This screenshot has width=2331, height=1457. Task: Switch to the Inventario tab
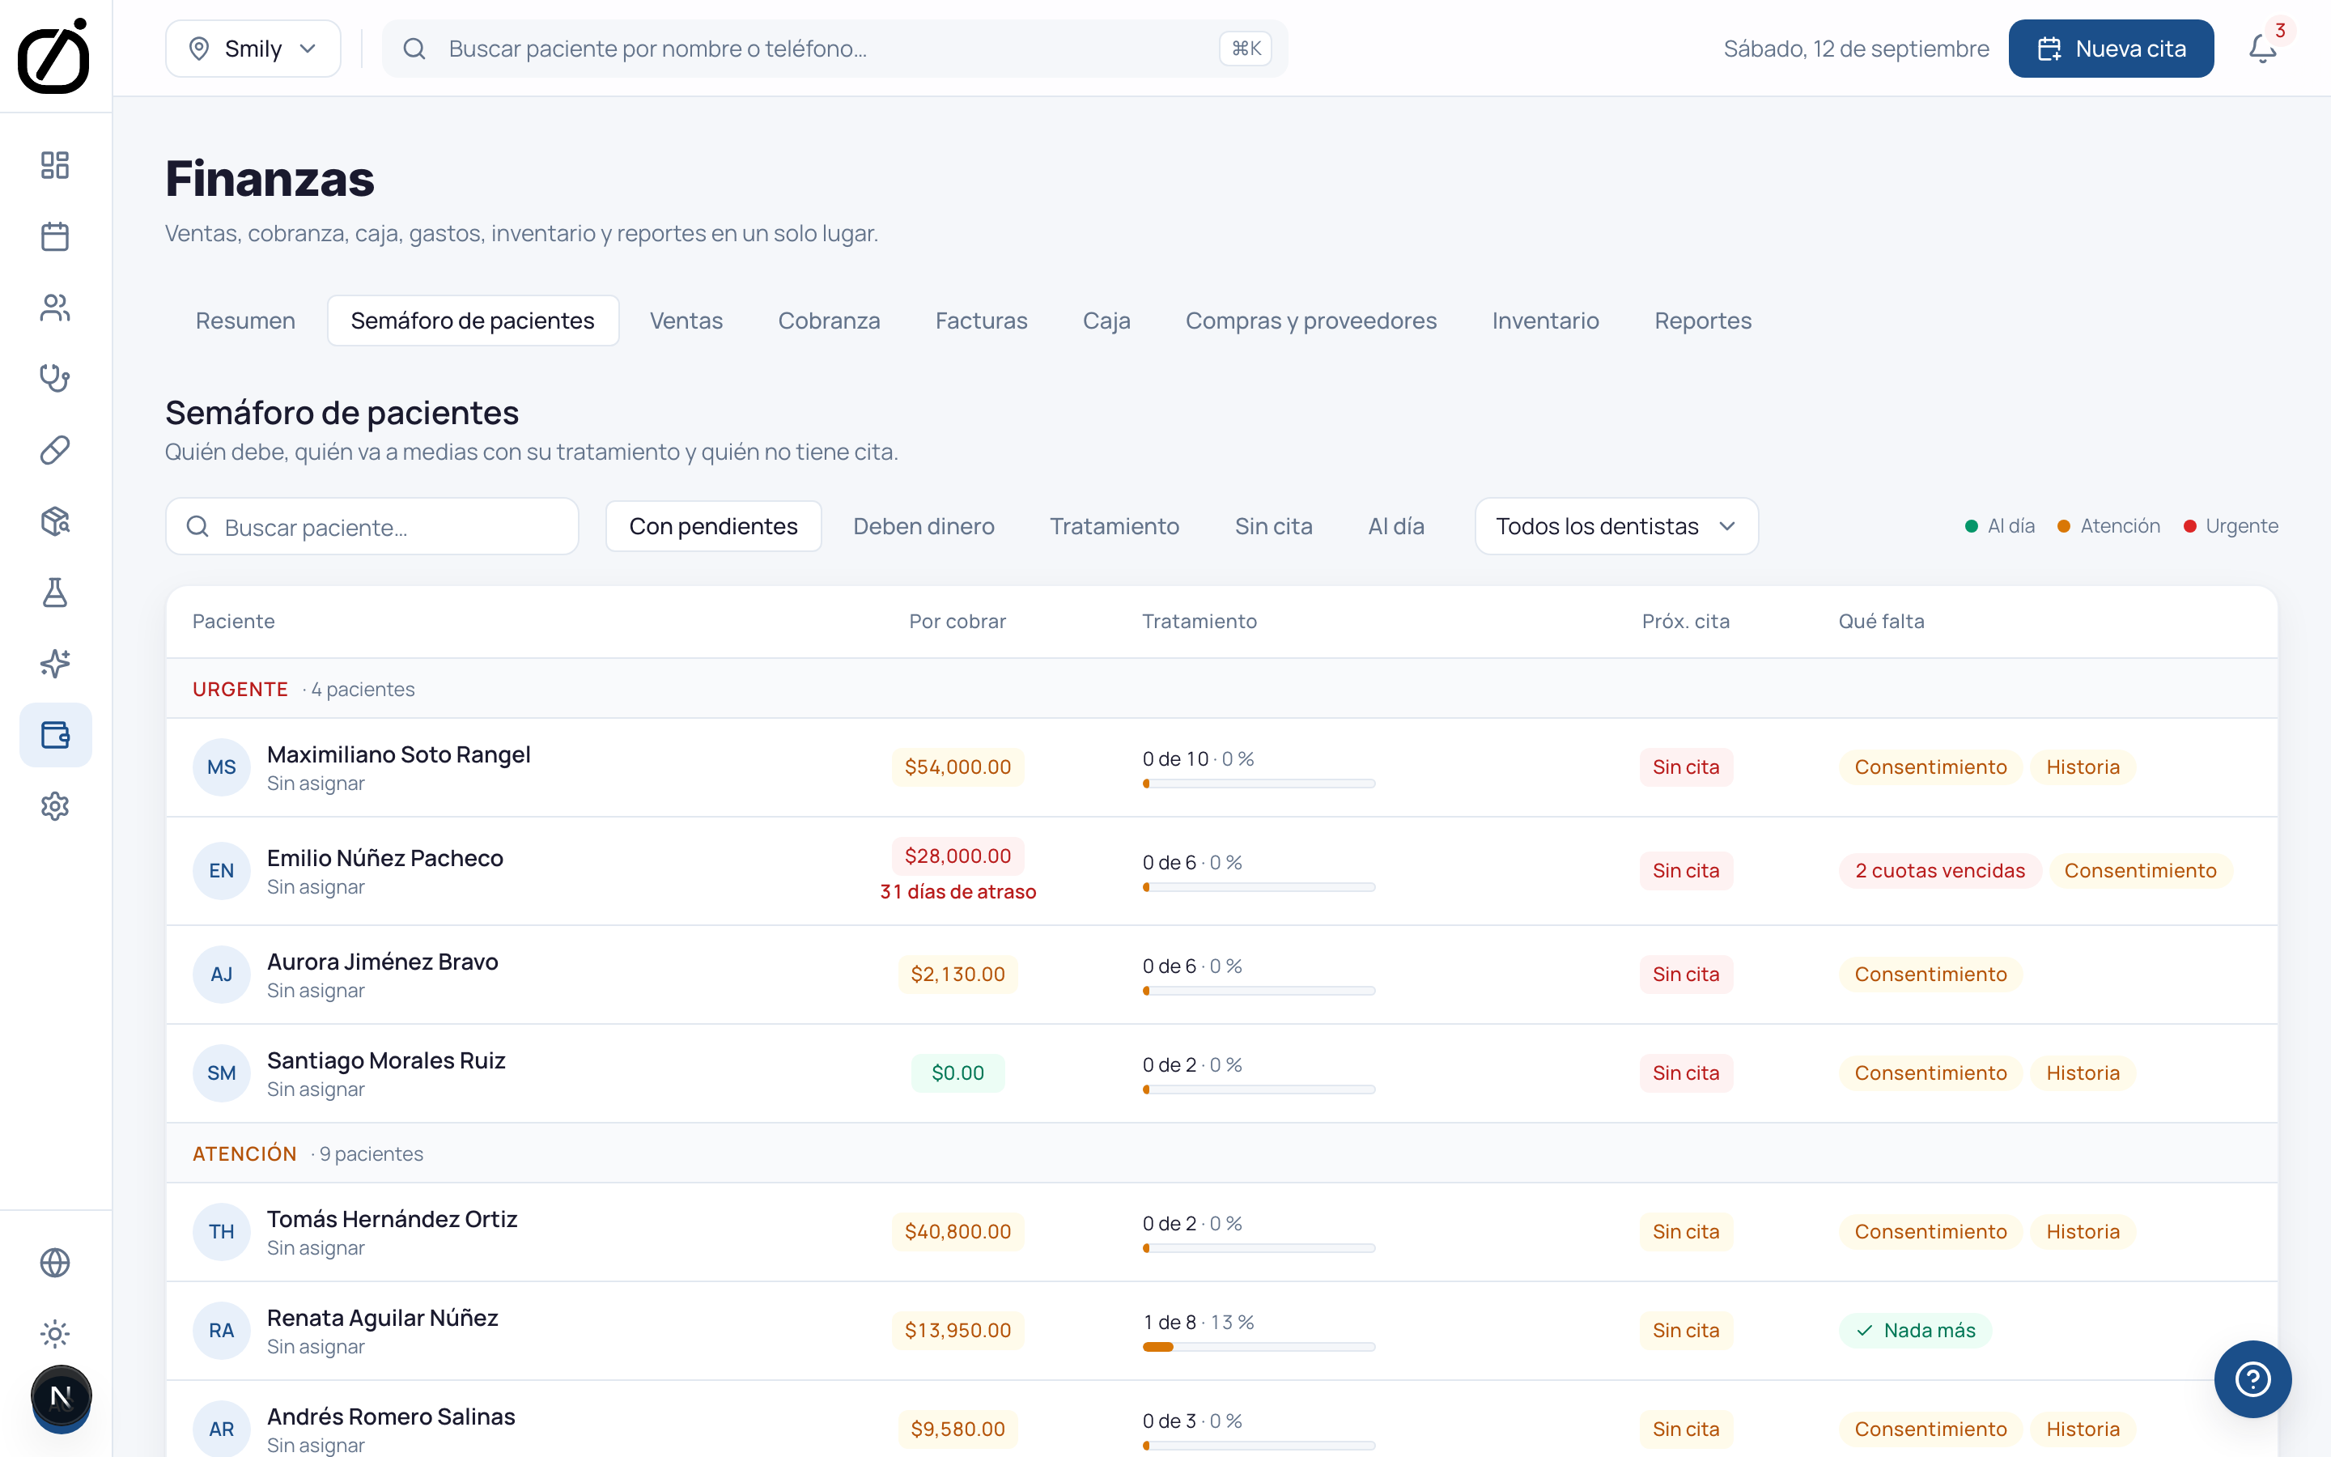click(1545, 321)
